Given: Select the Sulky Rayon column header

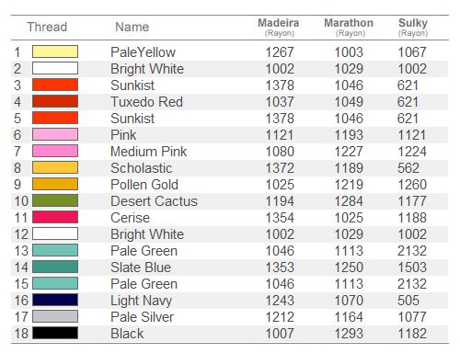Looking at the screenshot, I should [x=413, y=27].
